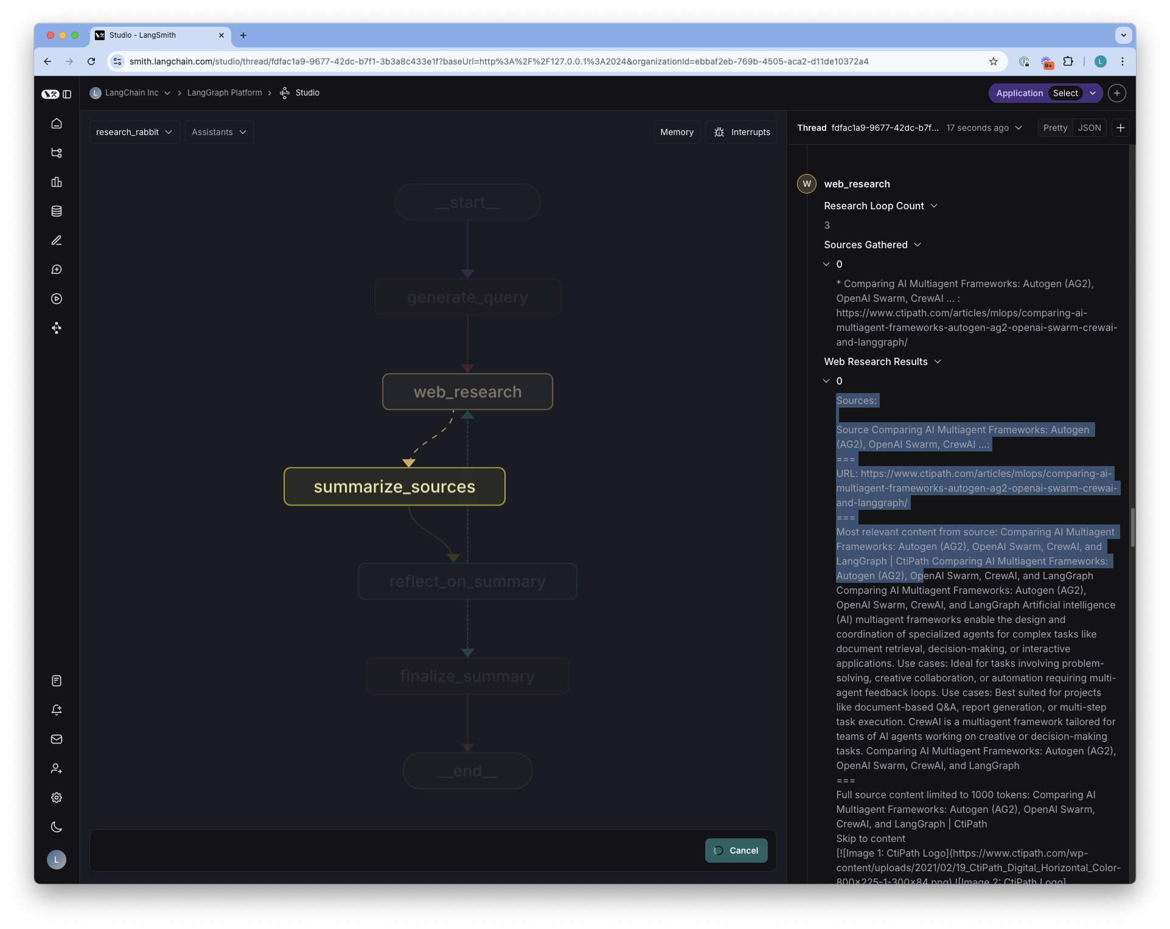Open the Deployments graph icon
This screenshot has width=1170, height=929.
coord(57,328)
